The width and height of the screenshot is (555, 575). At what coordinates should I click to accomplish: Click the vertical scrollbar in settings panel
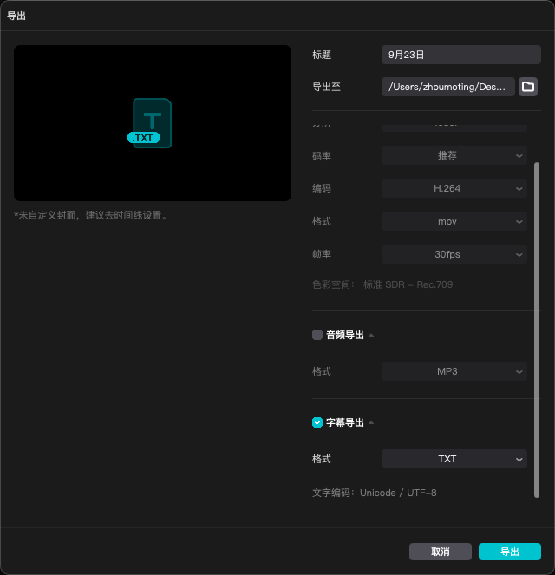point(536,330)
